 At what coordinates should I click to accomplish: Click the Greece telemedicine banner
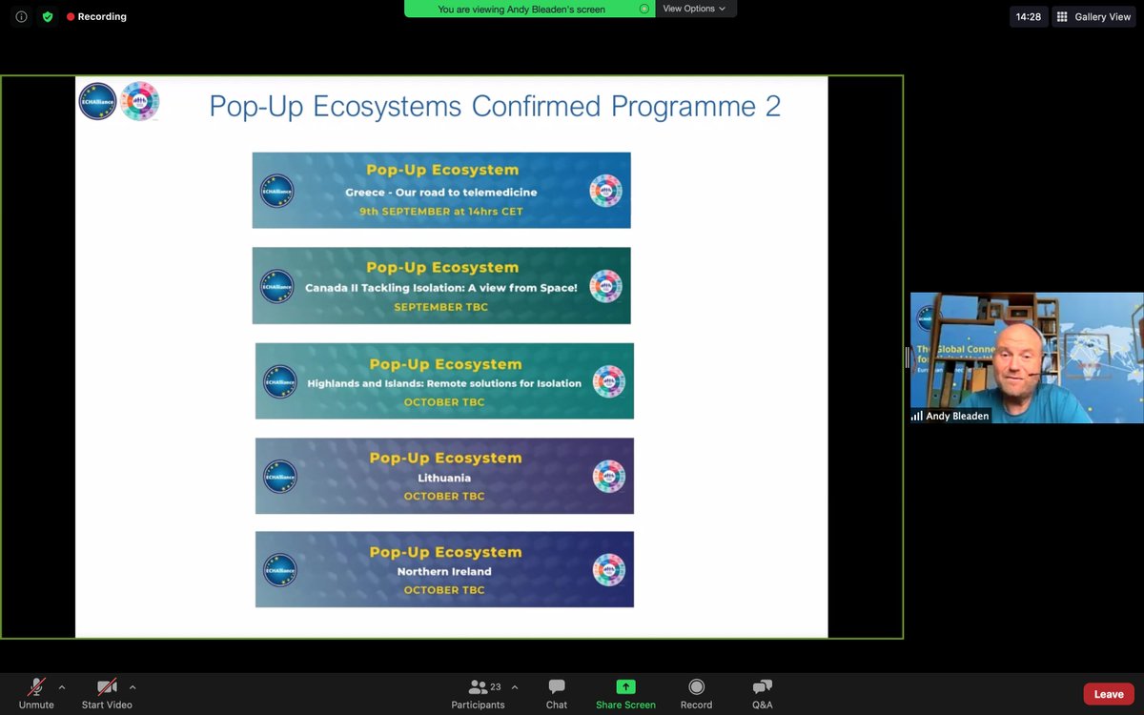coord(441,190)
